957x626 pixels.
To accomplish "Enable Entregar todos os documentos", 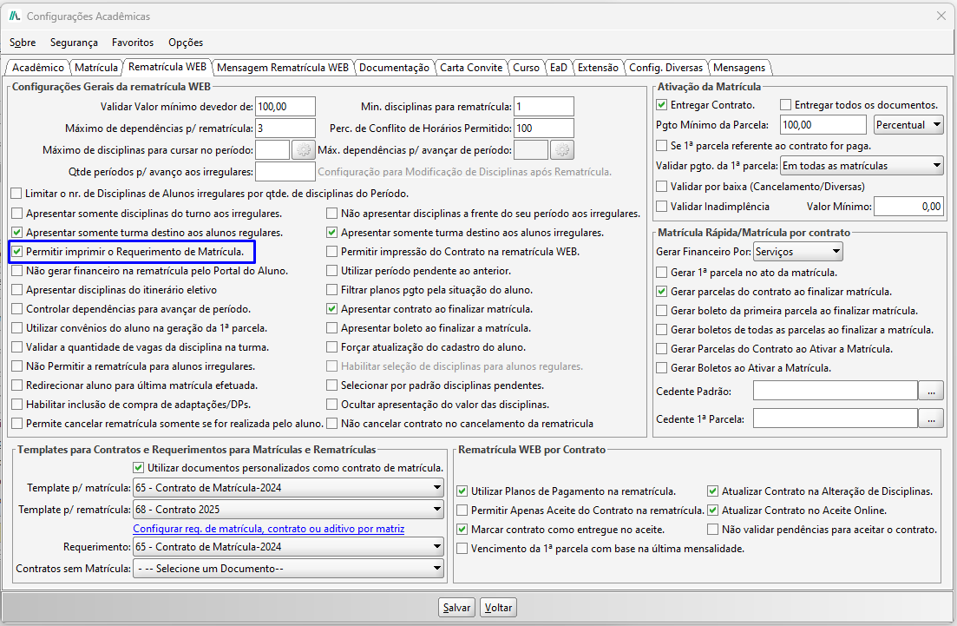I will click(x=786, y=105).
